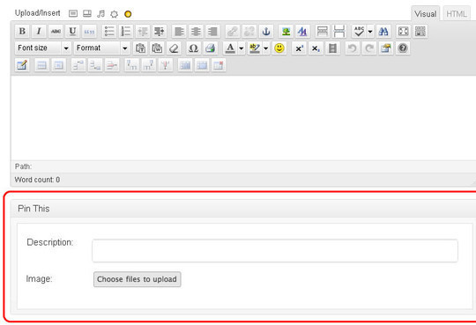Insert a page break

[338, 31]
